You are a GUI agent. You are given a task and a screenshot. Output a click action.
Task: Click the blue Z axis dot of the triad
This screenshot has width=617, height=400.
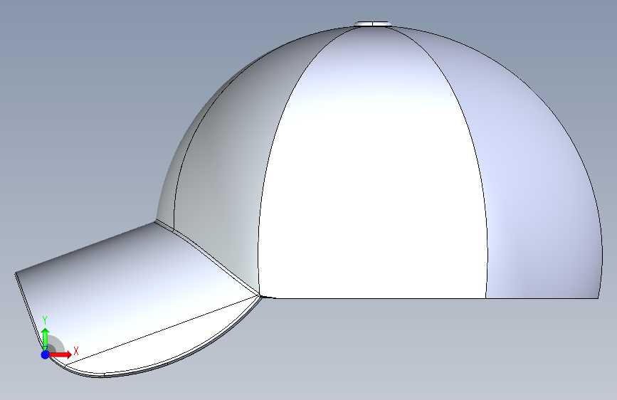46,354
